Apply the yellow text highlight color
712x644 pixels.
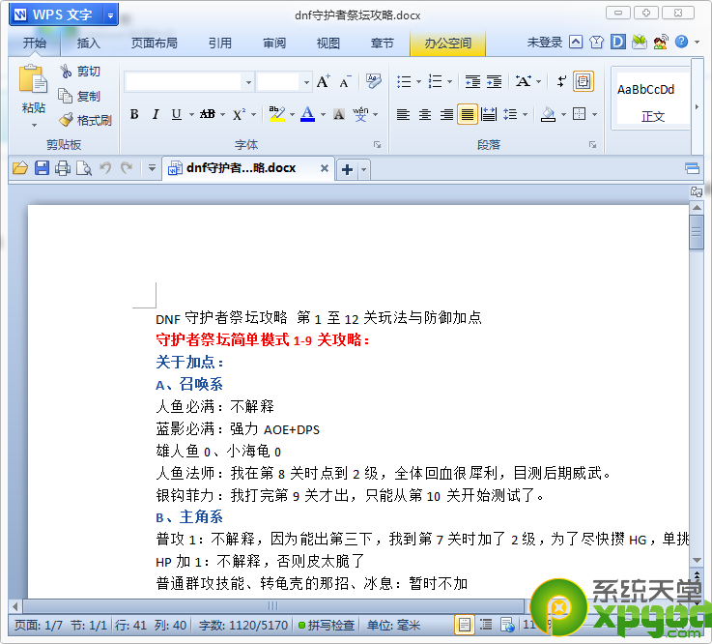(276, 114)
